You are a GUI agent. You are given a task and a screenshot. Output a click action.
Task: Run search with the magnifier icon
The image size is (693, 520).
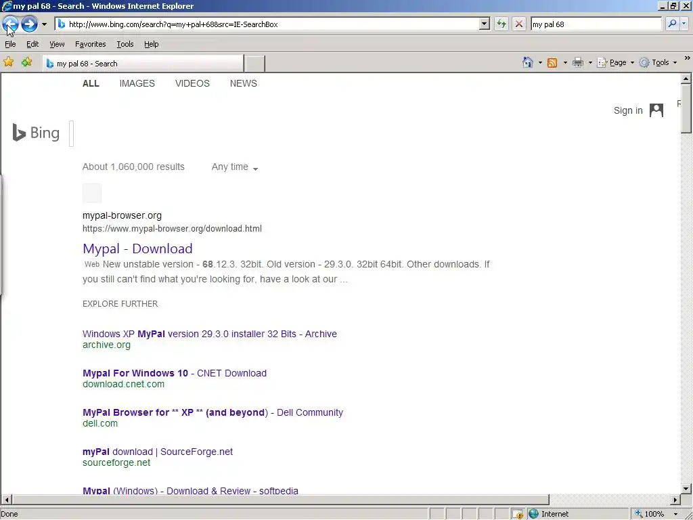coord(672,24)
